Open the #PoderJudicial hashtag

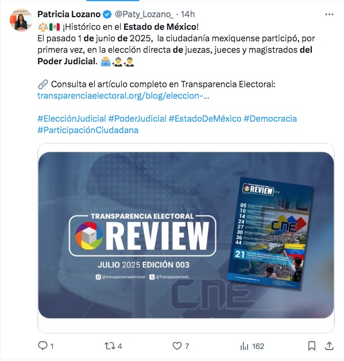pos(137,119)
